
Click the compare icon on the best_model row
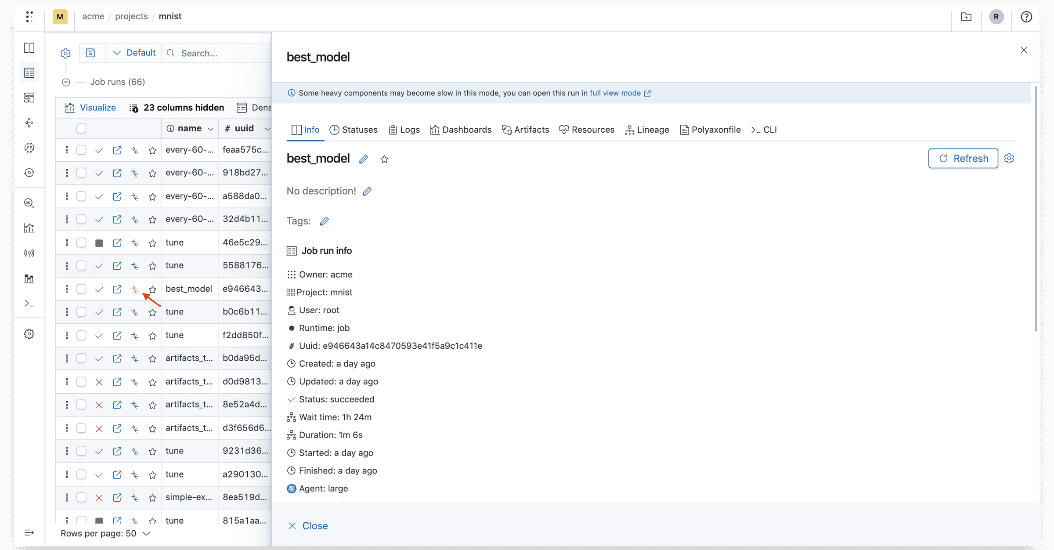(x=134, y=289)
